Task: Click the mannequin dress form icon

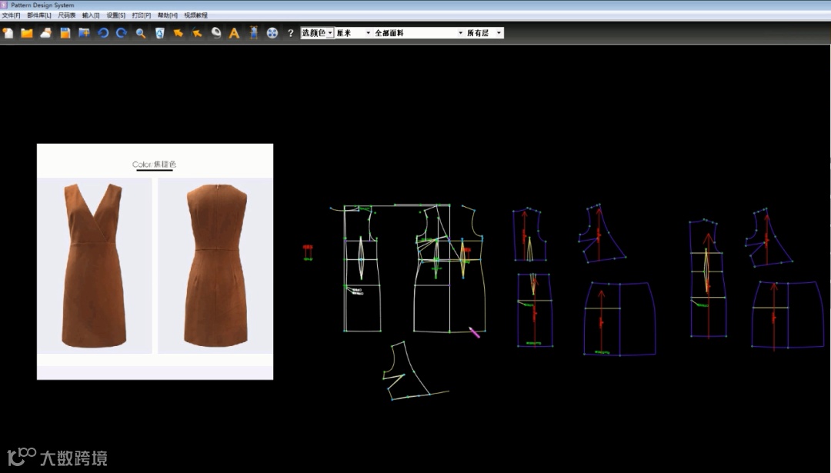Action: coord(253,33)
